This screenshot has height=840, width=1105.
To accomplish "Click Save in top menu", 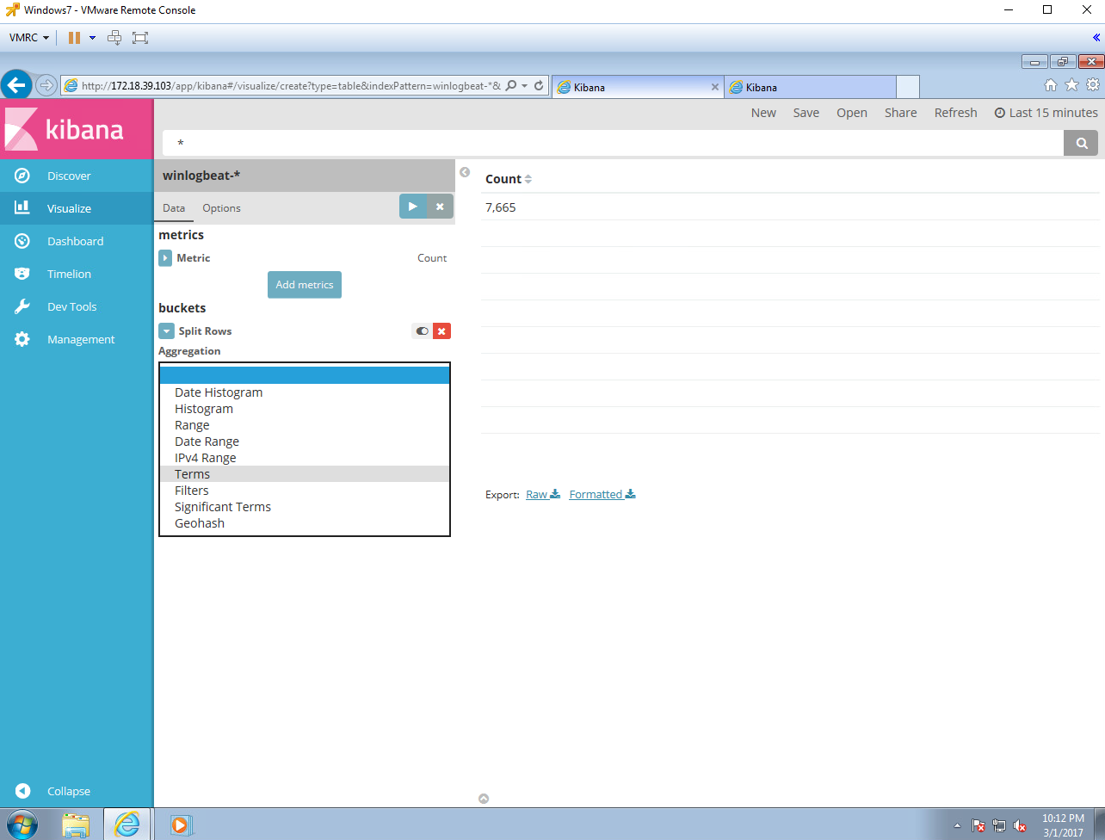I will (x=806, y=113).
